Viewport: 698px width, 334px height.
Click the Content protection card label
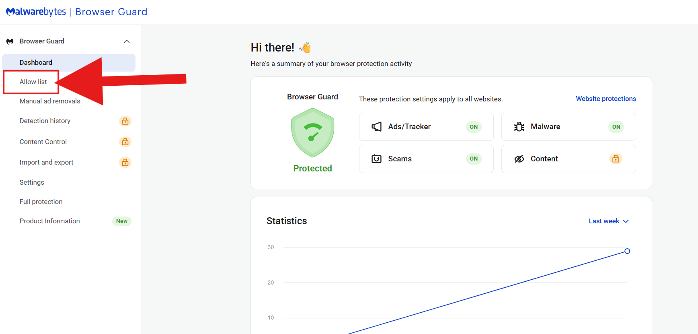(544, 159)
